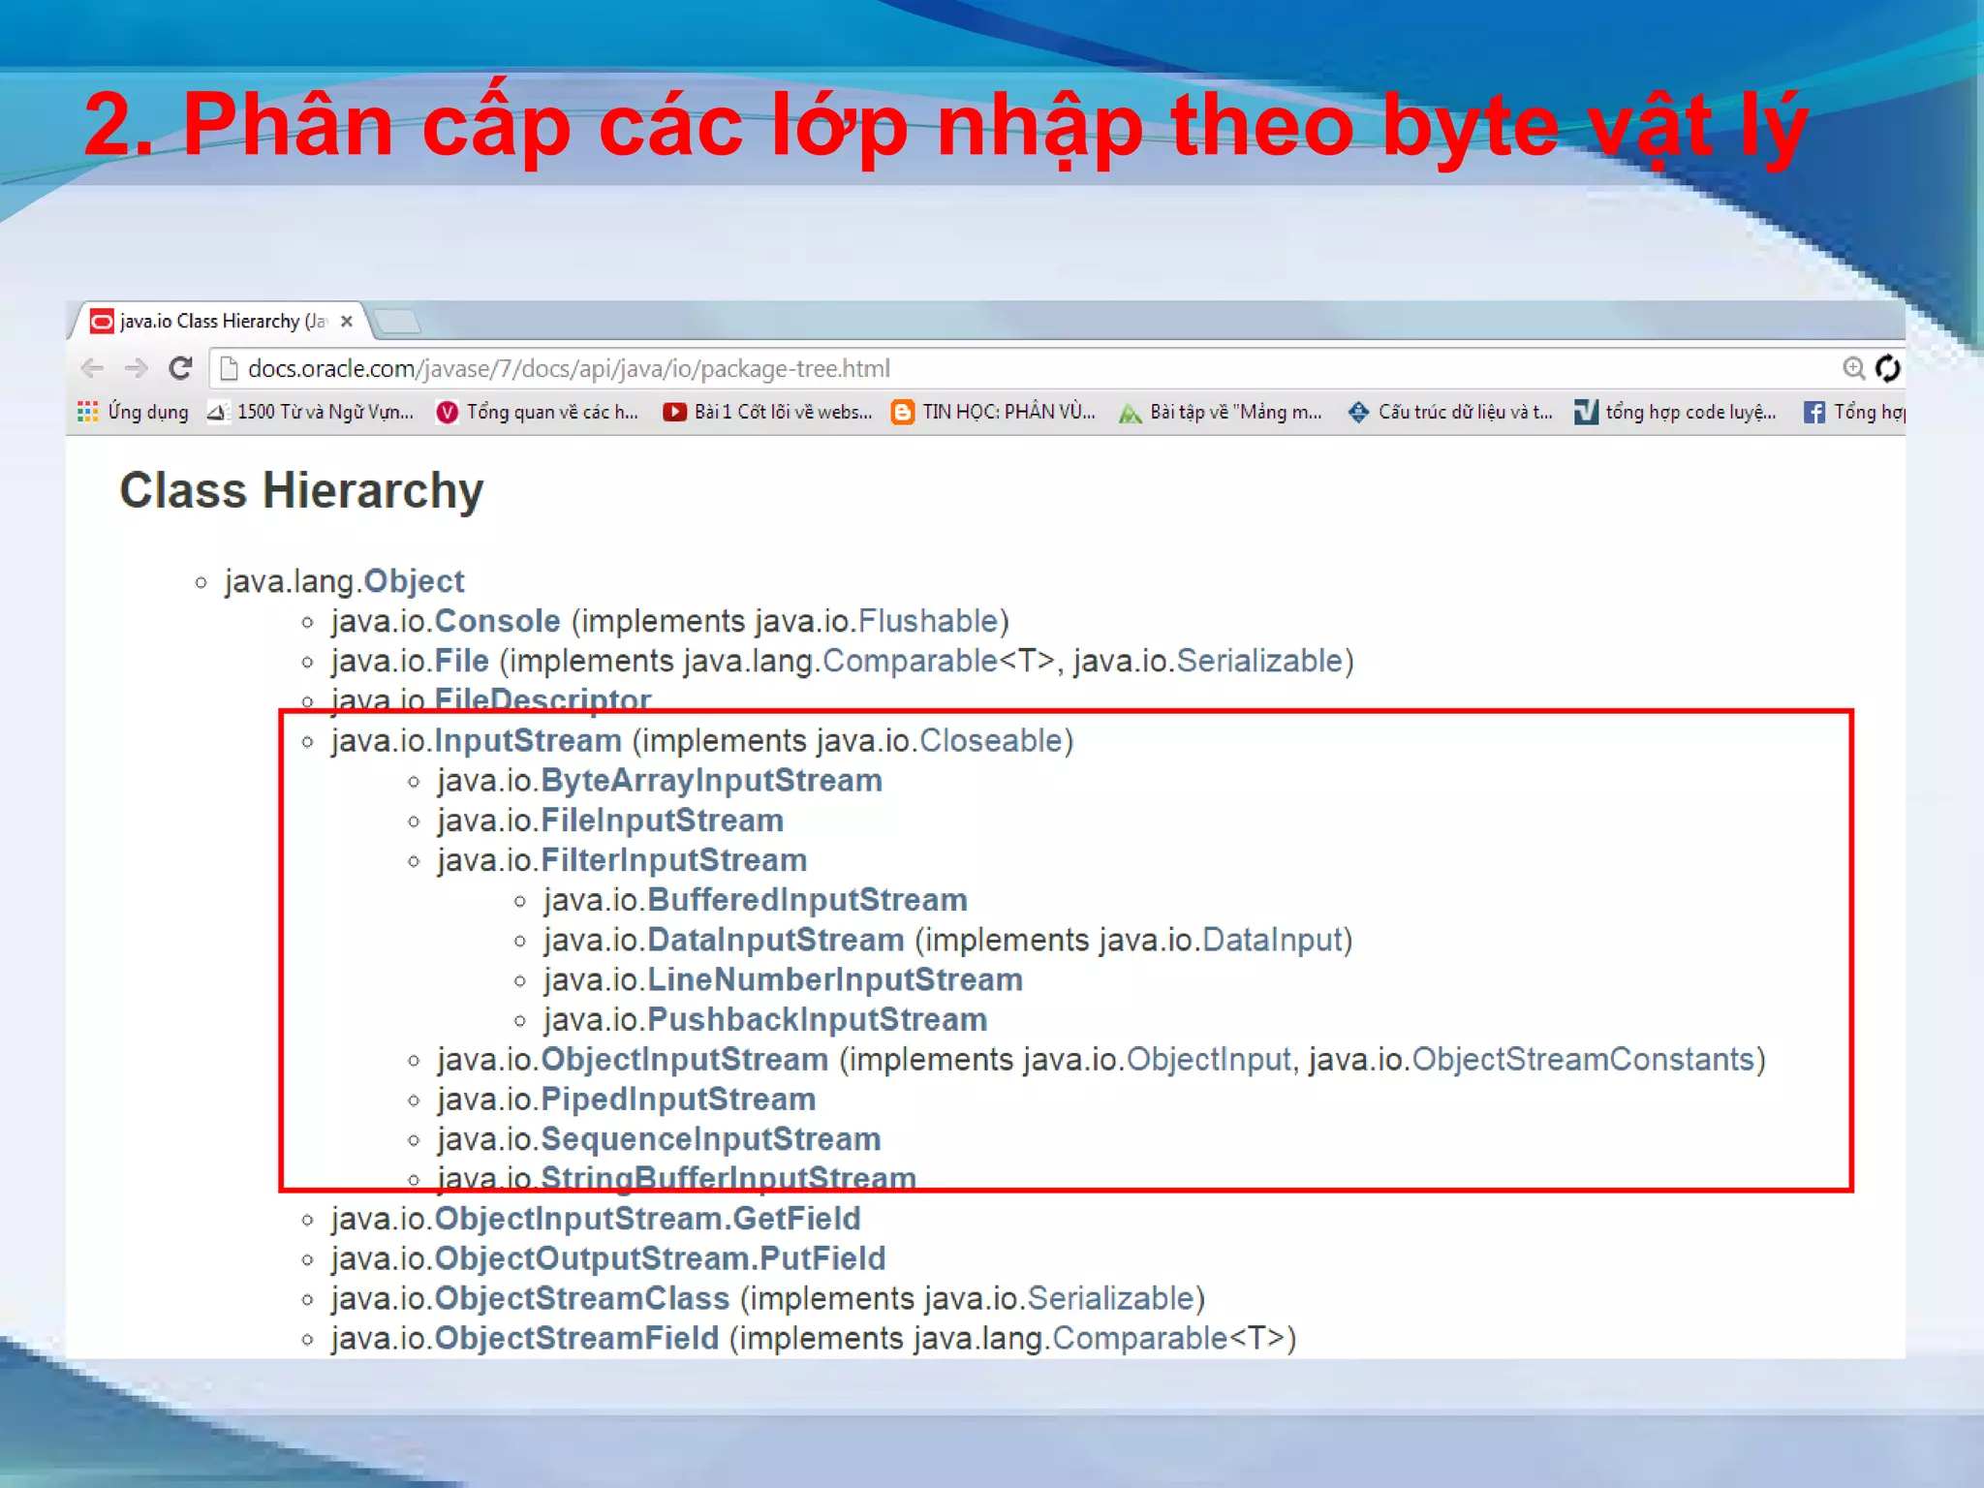Open the tổng hợp code luyệ bookmark
This screenshot has width=1984, height=1488.
[x=1676, y=412]
